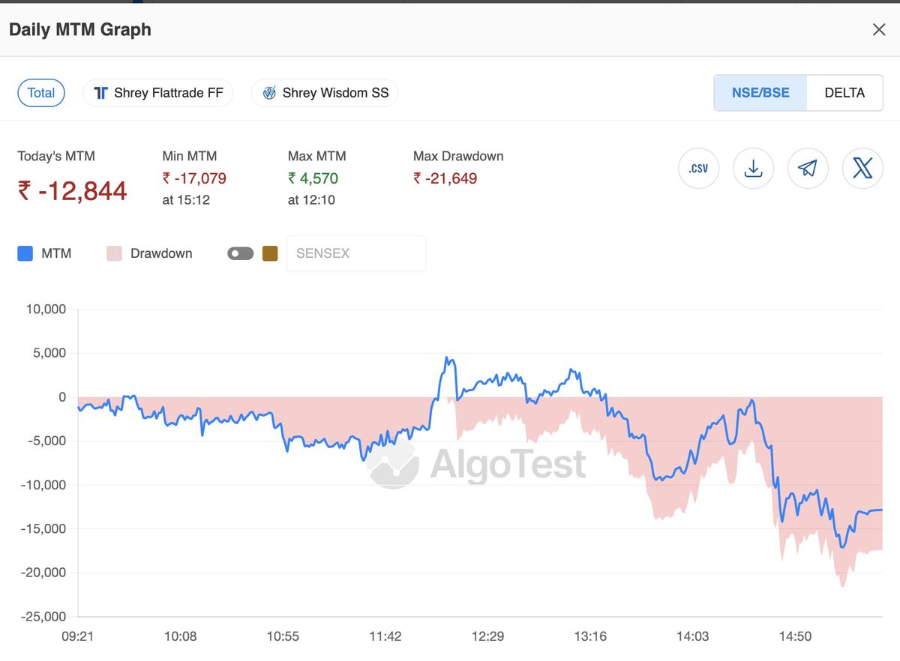Screen dimensions: 900x661
Task: Click the 10,000 y-axis label
Action: [46, 310]
